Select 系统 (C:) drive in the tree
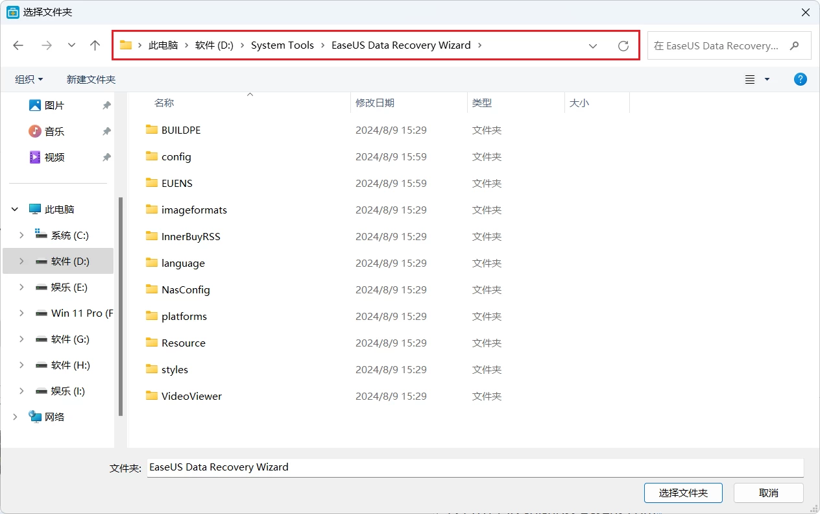Screen dimensions: 820x514 point(70,235)
